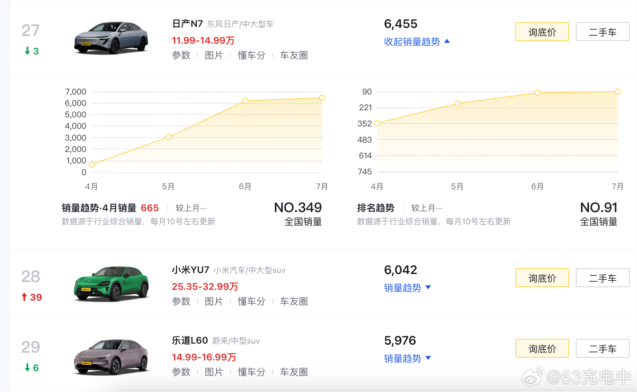Open 小米YU7 model title link
637x392 pixels.
tap(190, 270)
